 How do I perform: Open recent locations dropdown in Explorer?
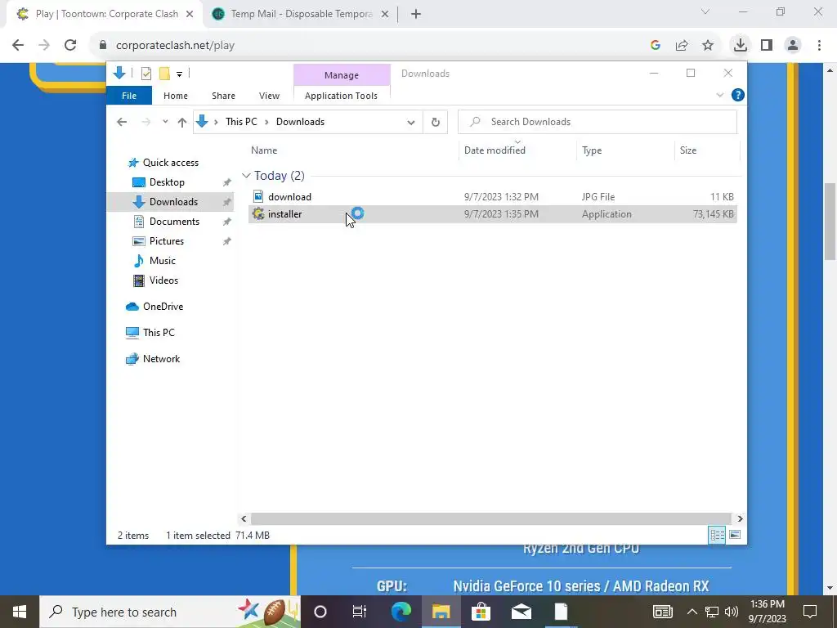(x=165, y=122)
